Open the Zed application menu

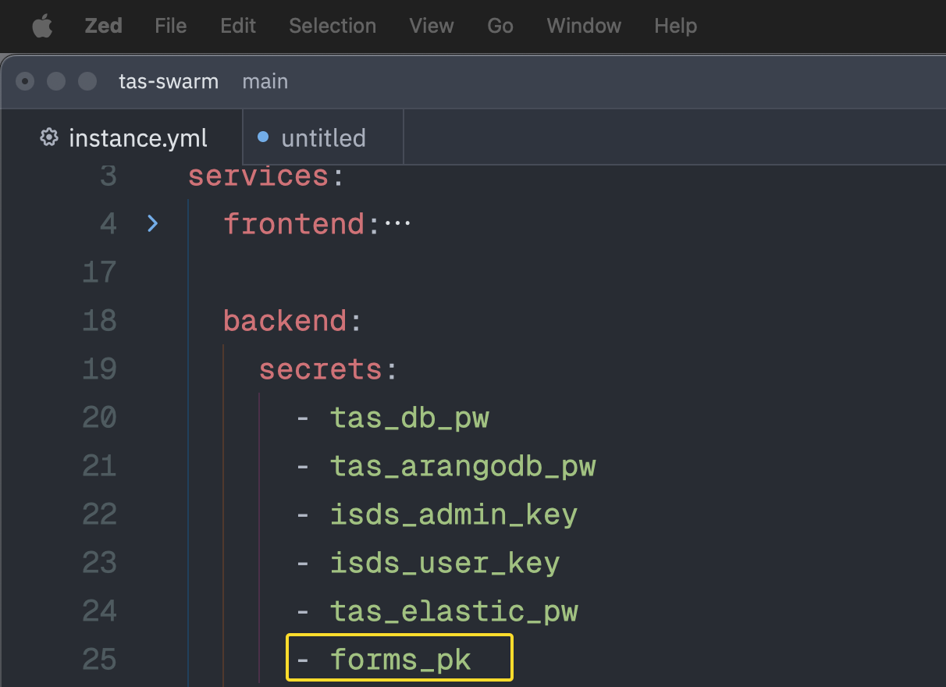(103, 26)
